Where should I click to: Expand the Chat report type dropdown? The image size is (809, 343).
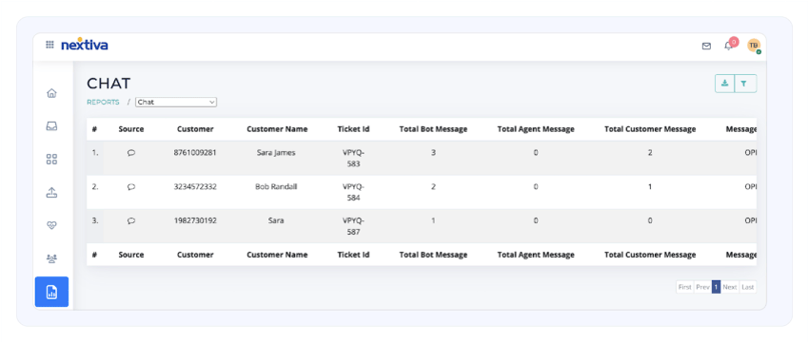(176, 102)
